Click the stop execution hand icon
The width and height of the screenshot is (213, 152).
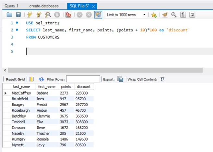[57, 15]
